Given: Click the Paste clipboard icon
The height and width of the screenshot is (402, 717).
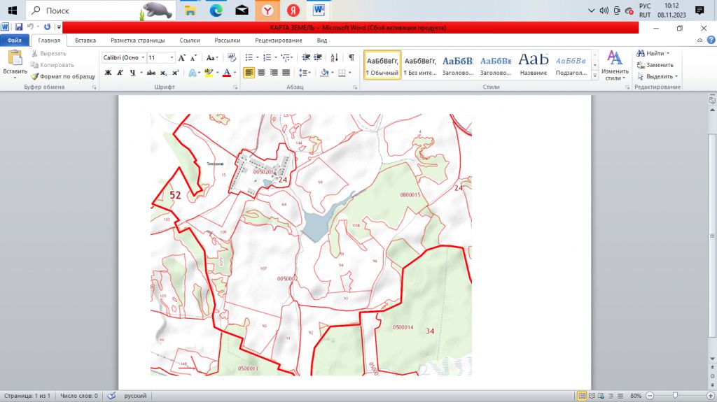Looking at the screenshot, I should click(x=15, y=59).
